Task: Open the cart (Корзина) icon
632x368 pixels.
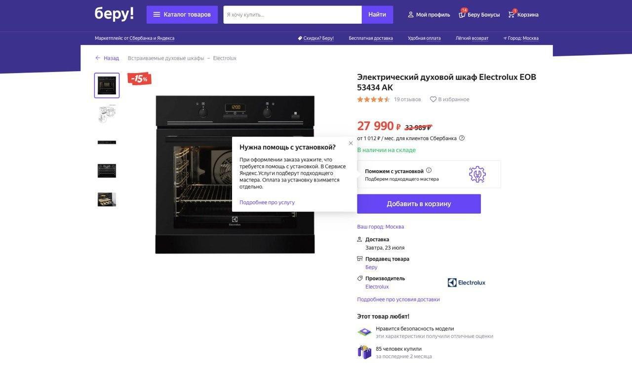Action: tap(512, 15)
